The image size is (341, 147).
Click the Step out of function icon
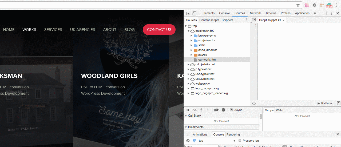(x=208, y=110)
